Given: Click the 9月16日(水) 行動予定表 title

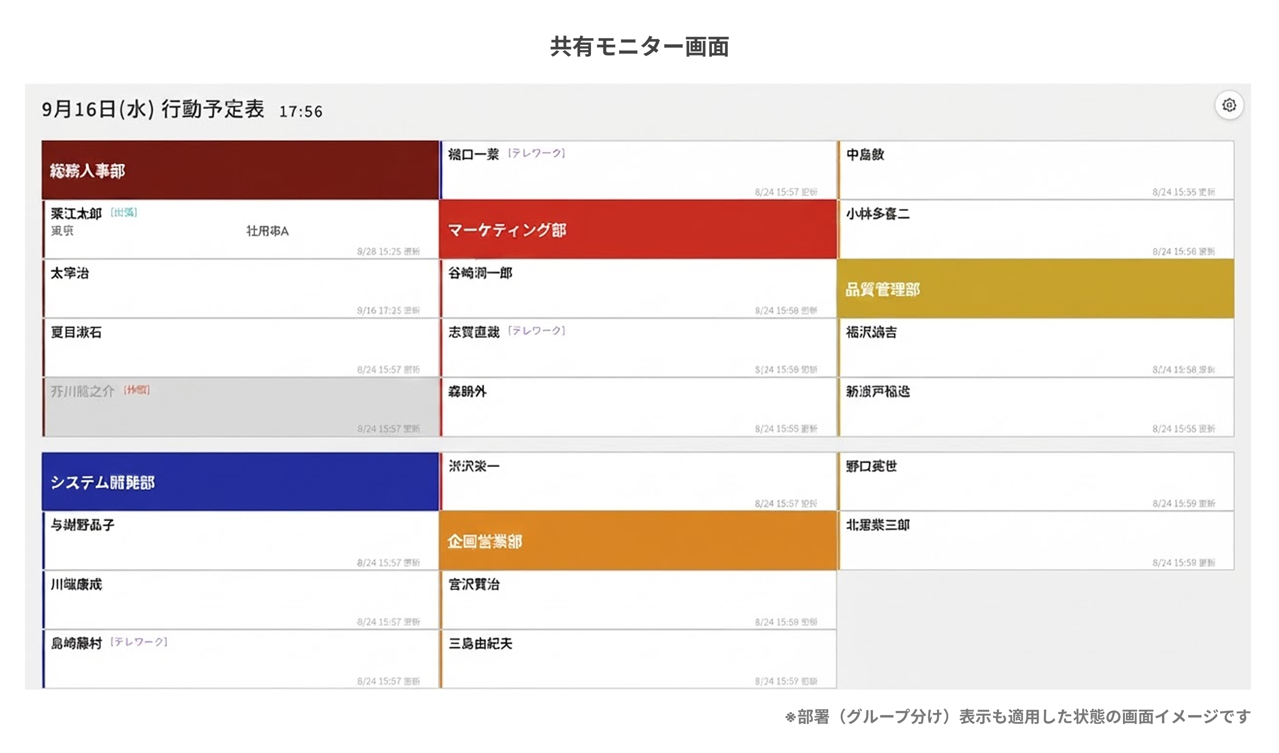Looking at the screenshot, I should pyautogui.click(x=153, y=109).
